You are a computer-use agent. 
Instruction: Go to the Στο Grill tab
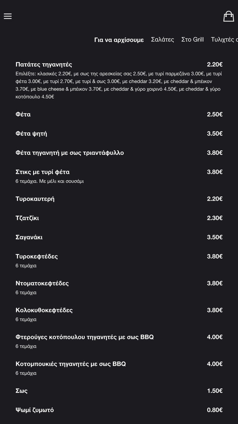(x=192, y=40)
